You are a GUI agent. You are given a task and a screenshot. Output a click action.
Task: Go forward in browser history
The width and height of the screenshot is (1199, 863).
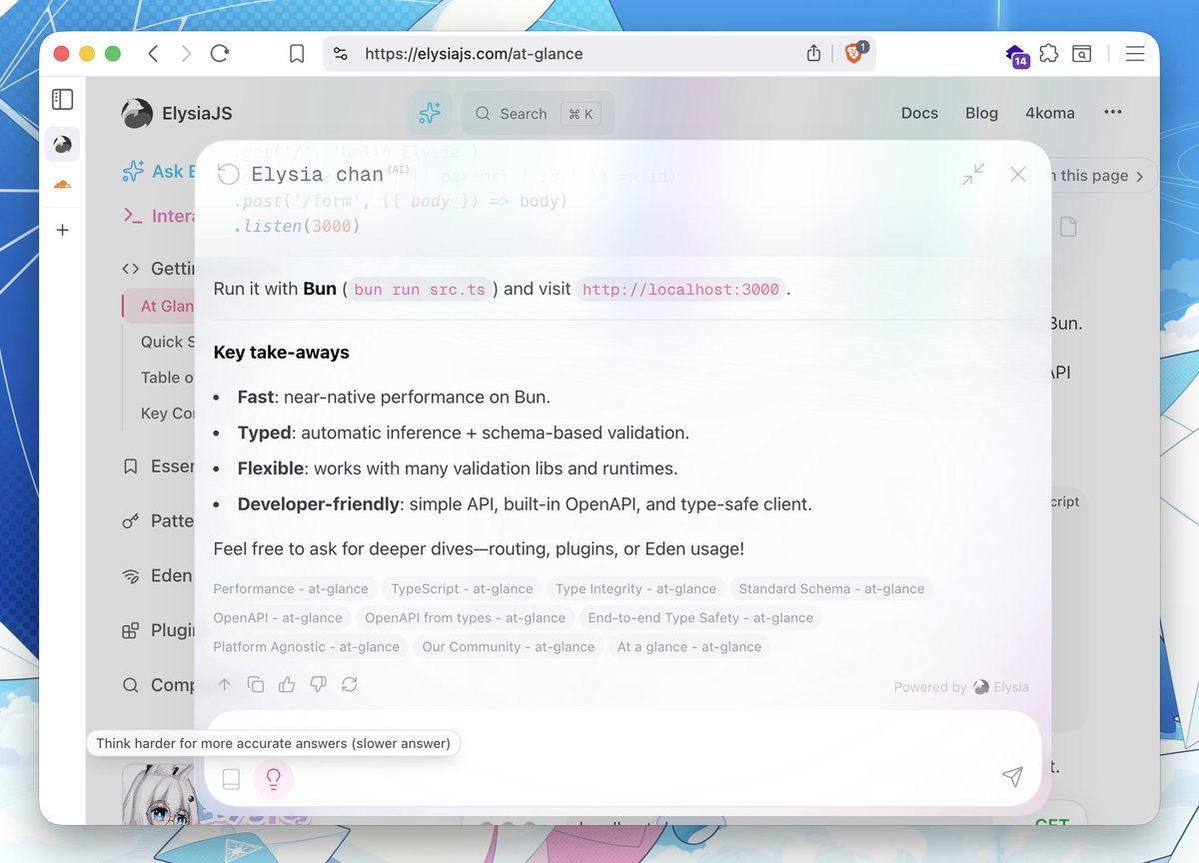coord(186,54)
